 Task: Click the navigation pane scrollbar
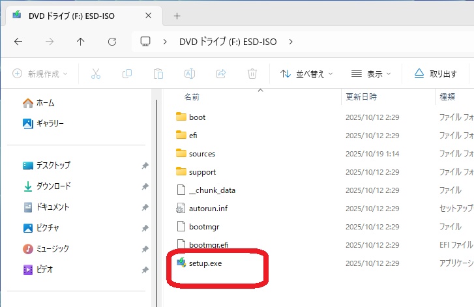[x=156, y=203]
